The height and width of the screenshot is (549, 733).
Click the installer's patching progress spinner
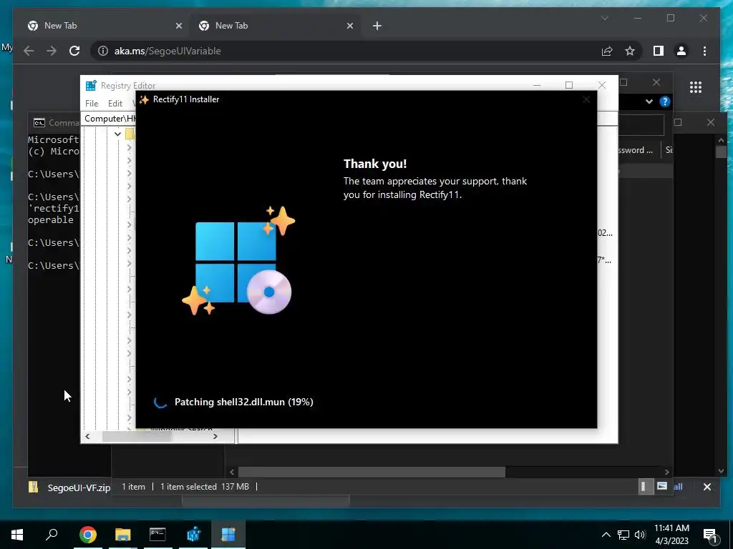click(160, 402)
